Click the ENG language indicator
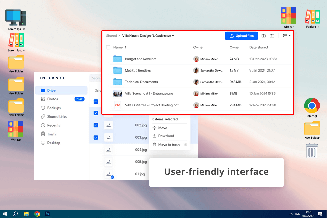 pos(297,214)
